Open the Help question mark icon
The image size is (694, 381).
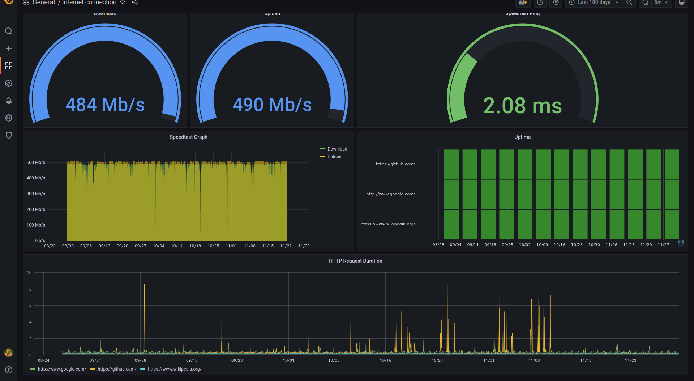coord(9,370)
